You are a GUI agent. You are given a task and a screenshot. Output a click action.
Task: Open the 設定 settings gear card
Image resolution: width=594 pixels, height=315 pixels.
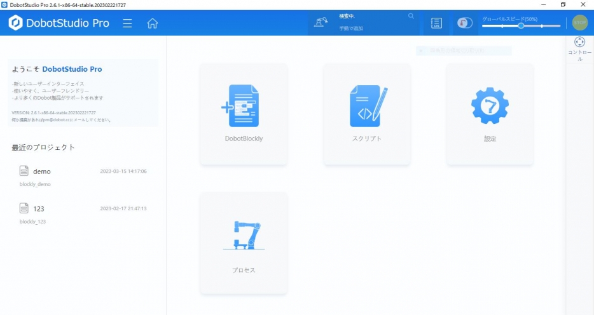click(x=490, y=114)
